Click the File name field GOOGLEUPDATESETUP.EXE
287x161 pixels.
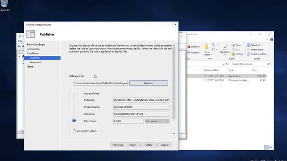(141, 114)
